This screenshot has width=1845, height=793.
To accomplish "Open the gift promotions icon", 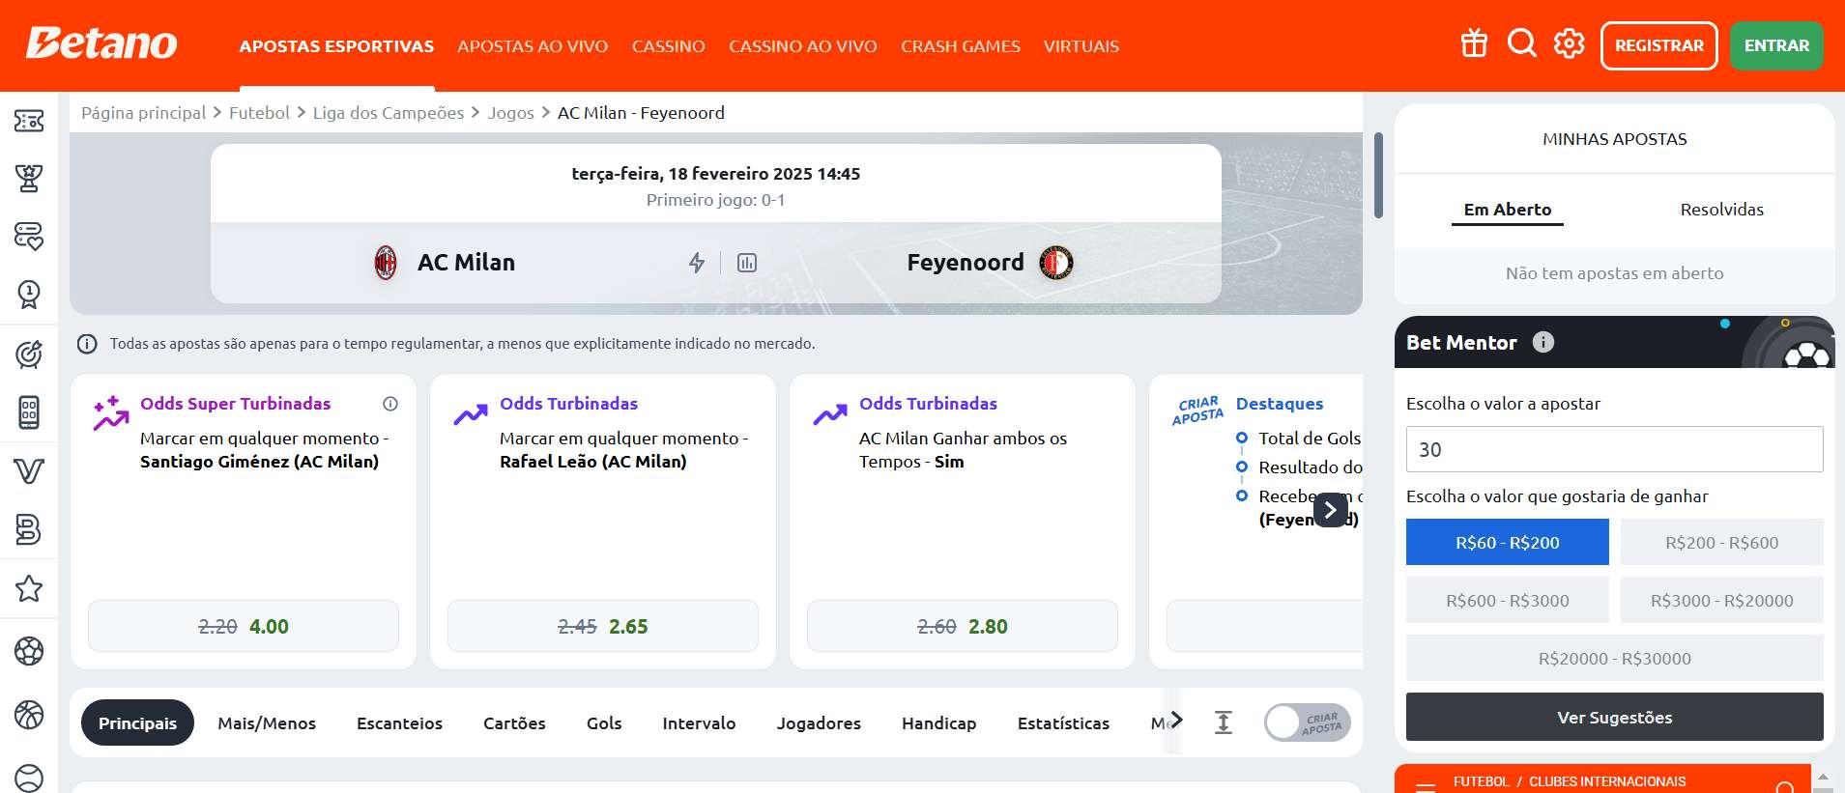I will [1474, 43].
